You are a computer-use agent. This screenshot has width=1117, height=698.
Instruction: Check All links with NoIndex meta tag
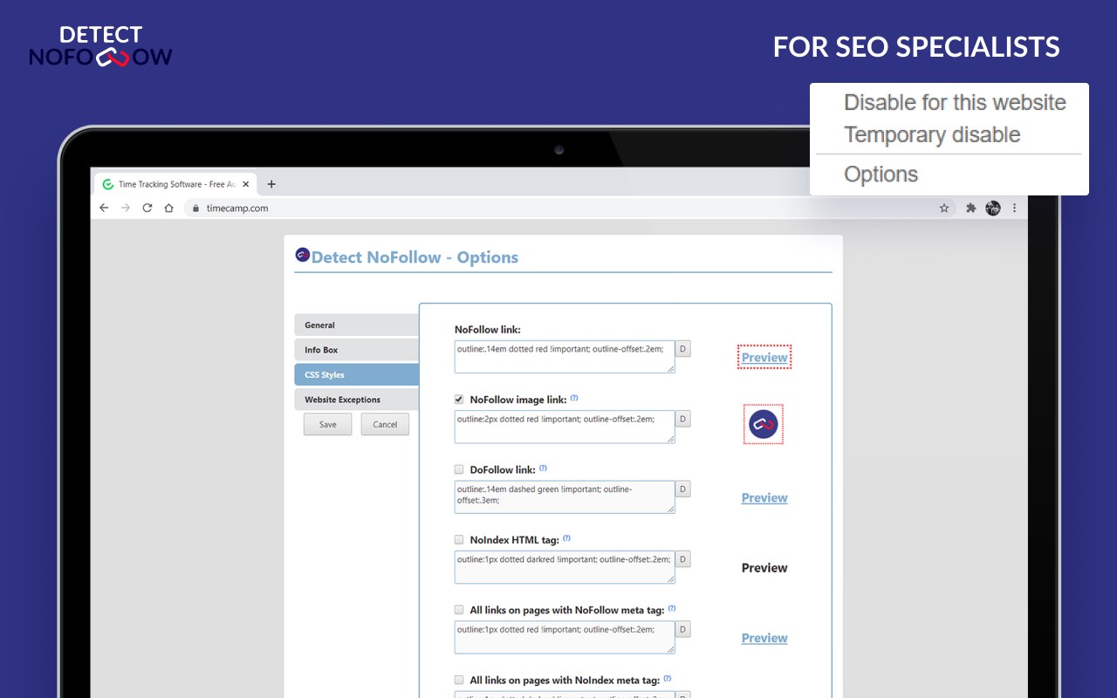tap(459, 680)
